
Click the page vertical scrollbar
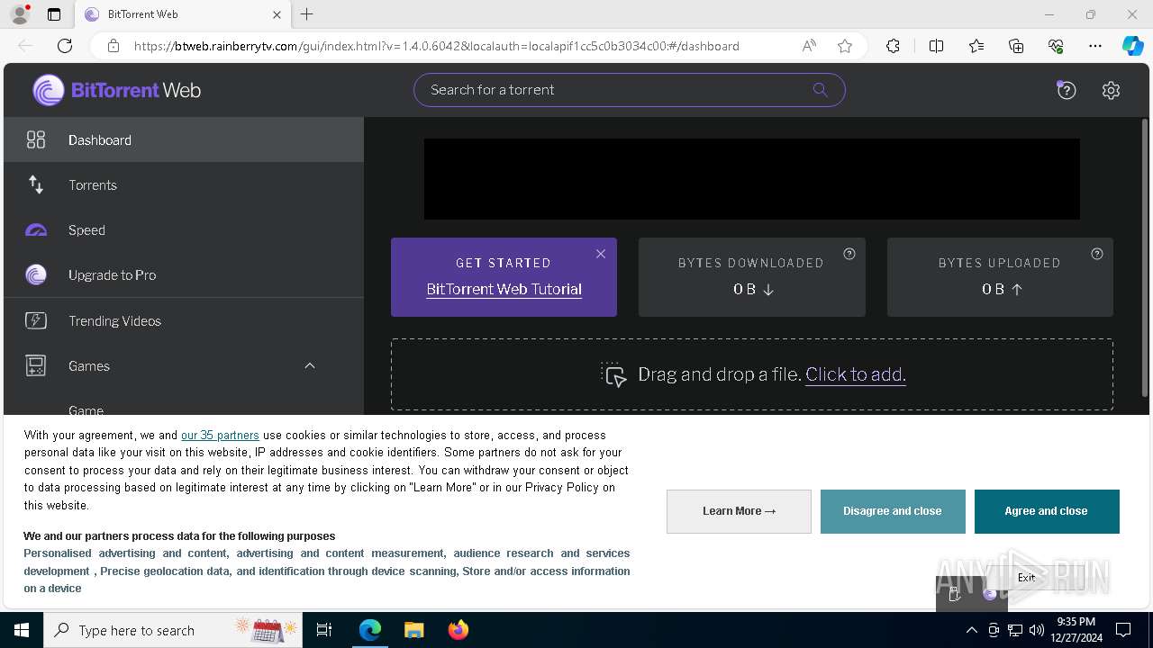pos(1145,259)
